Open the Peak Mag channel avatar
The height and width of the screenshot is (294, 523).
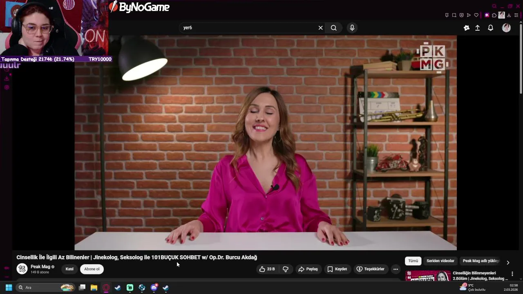22,269
